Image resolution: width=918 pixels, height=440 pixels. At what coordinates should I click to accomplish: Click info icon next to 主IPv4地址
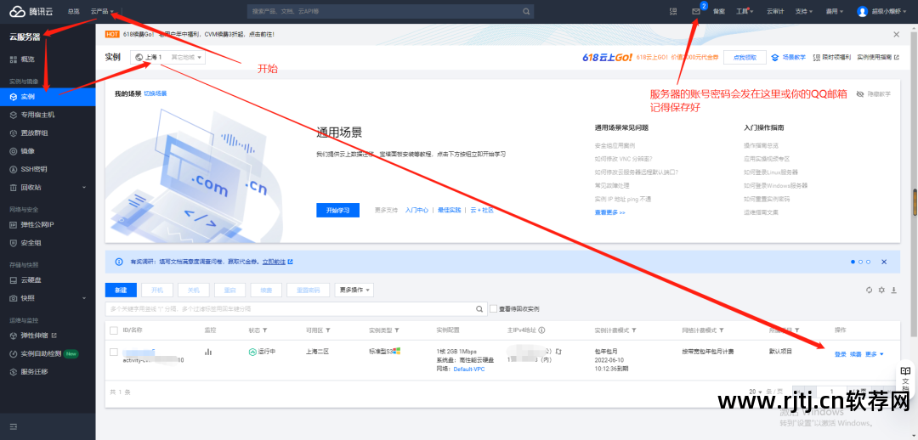point(542,330)
